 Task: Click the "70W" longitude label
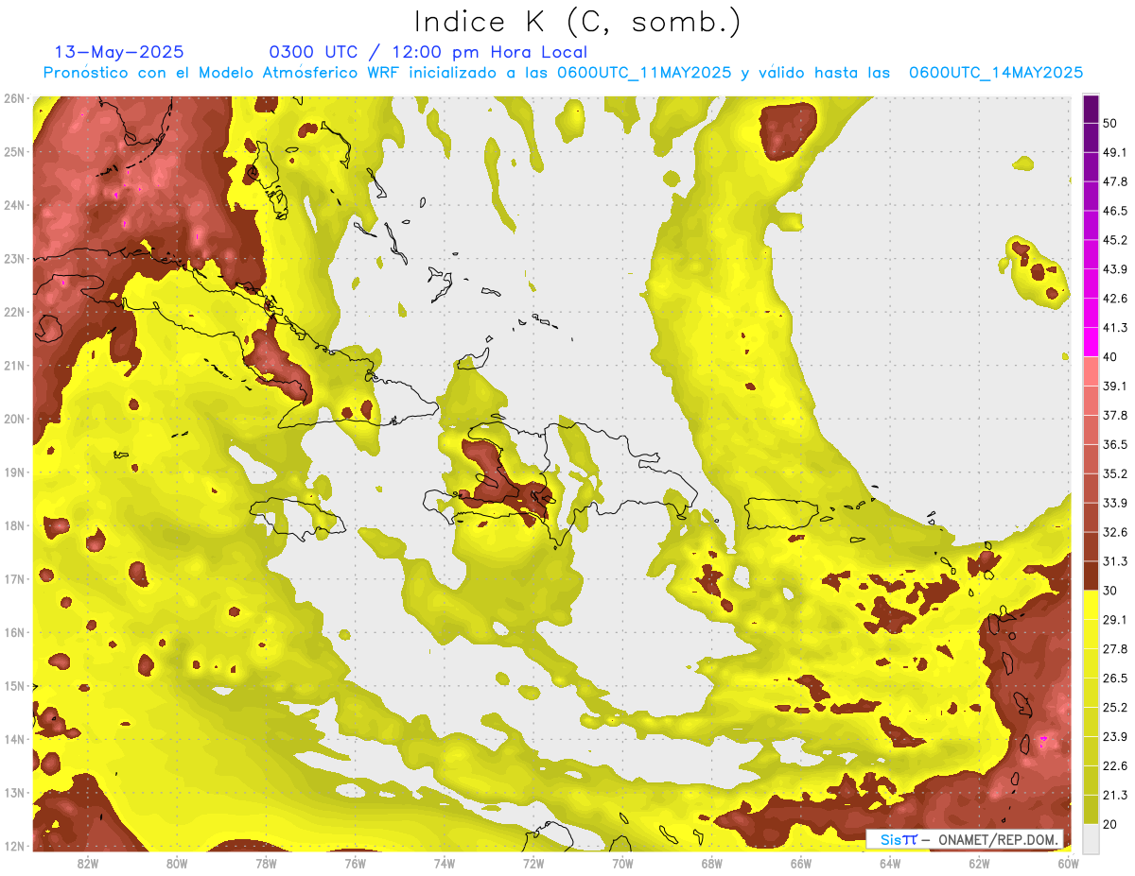click(x=622, y=863)
